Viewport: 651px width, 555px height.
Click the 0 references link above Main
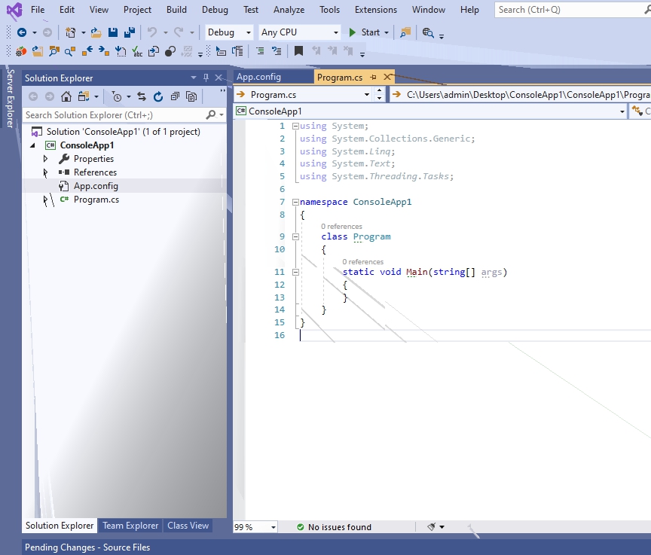(363, 262)
